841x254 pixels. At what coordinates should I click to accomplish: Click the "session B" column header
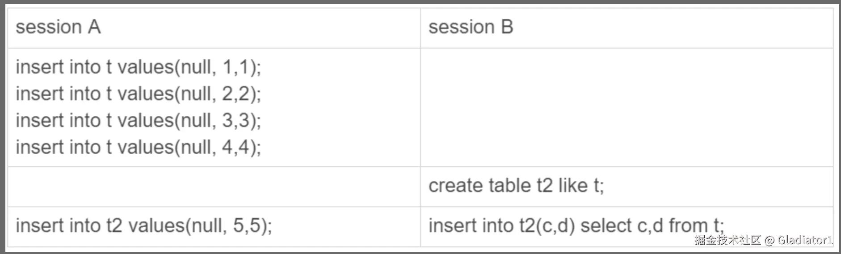tap(471, 27)
